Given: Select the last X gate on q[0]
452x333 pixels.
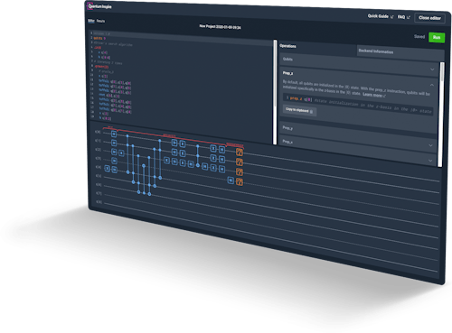Looking at the screenshot, I should (x=213, y=148).
